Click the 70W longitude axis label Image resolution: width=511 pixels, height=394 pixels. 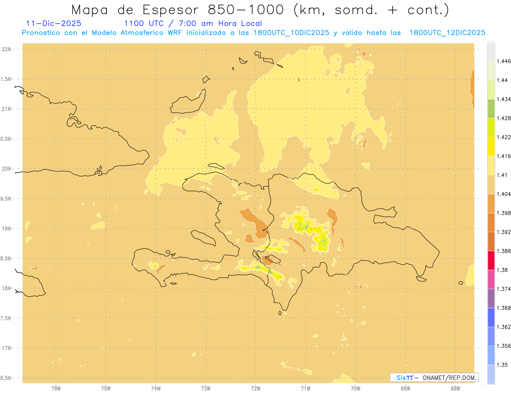pos(356,388)
